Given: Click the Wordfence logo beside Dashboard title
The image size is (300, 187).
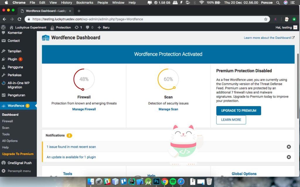Looking at the screenshot, I should [x=45, y=38].
